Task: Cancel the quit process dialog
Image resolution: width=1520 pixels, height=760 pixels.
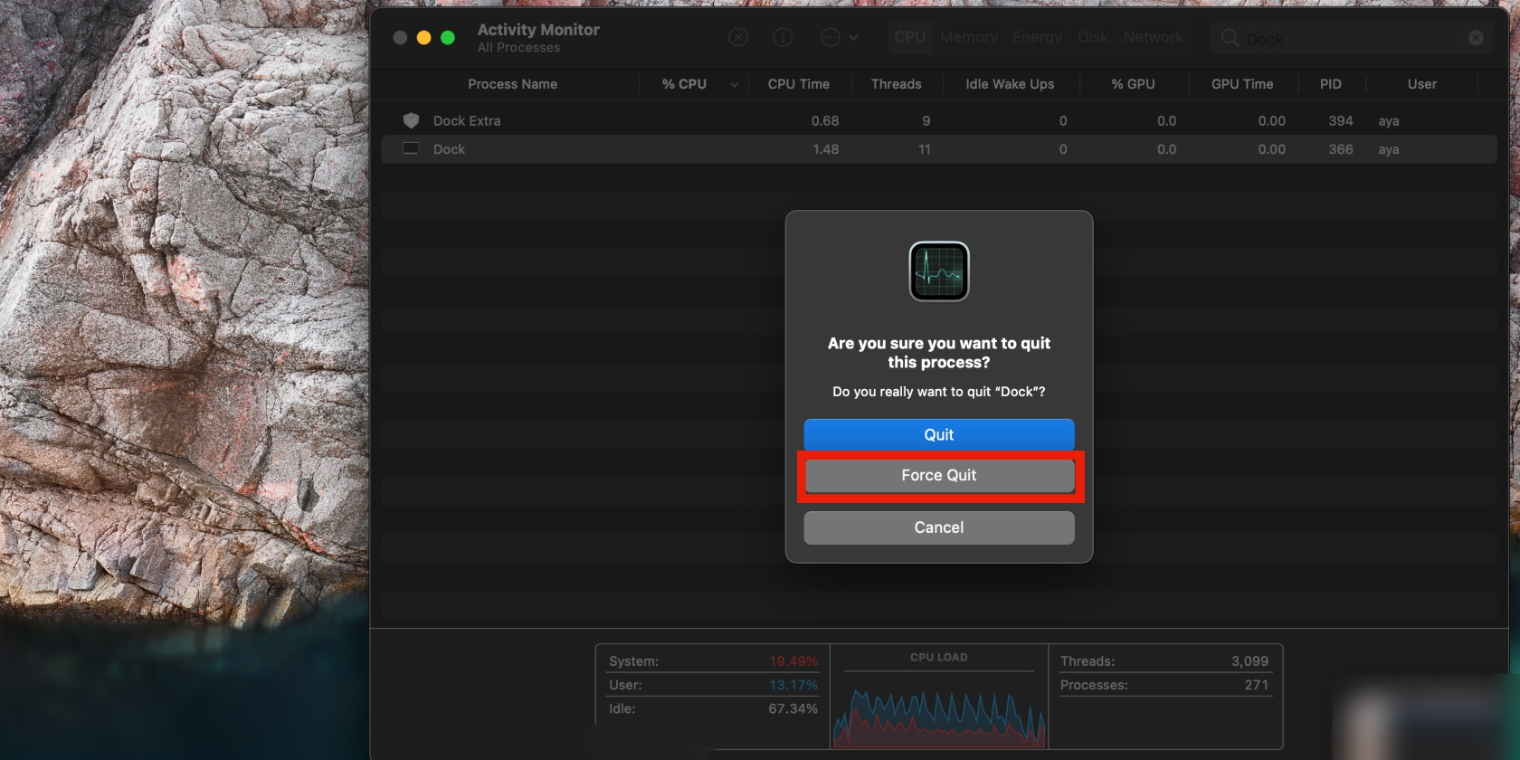Action: click(939, 527)
